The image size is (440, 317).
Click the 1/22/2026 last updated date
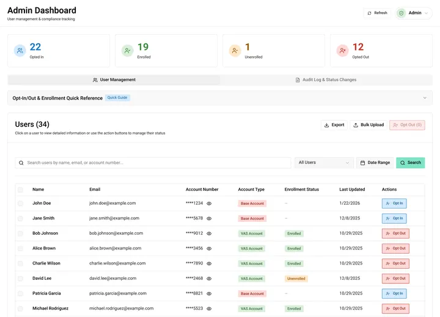pyautogui.click(x=350, y=203)
